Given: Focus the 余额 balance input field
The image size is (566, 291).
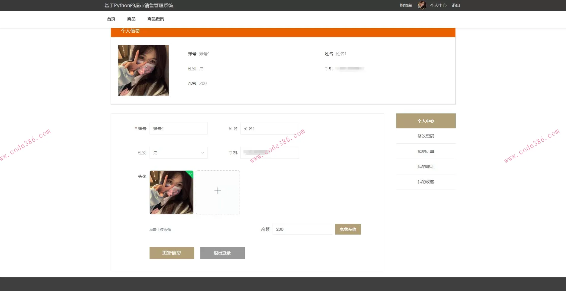Looking at the screenshot, I should (x=302, y=229).
